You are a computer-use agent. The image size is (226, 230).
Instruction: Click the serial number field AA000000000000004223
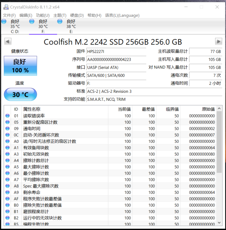116,59
